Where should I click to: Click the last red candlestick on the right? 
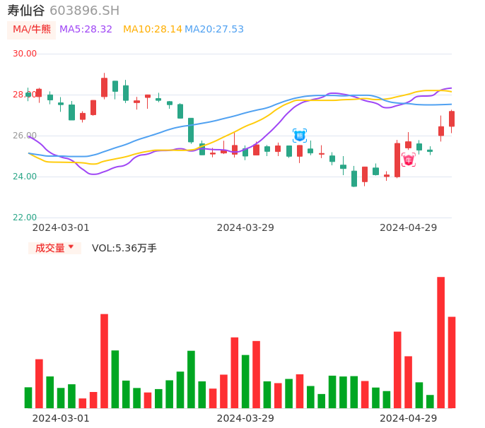452,119
